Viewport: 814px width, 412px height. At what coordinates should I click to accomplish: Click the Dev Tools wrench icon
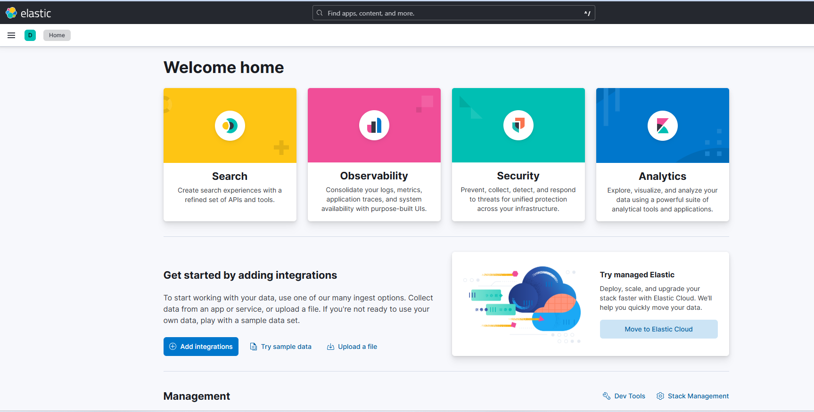pyautogui.click(x=607, y=396)
